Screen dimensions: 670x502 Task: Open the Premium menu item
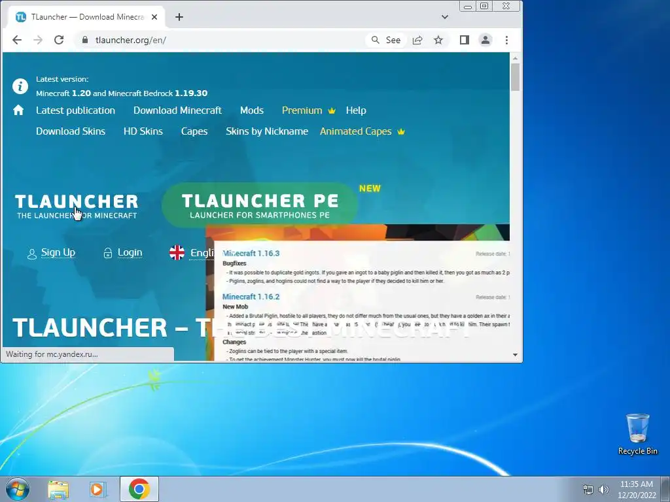(x=302, y=110)
